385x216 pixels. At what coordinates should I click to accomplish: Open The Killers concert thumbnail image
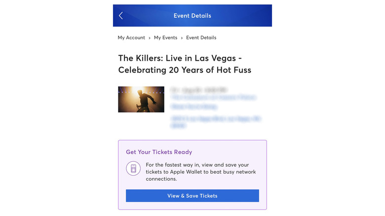pyautogui.click(x=141, y=99)
